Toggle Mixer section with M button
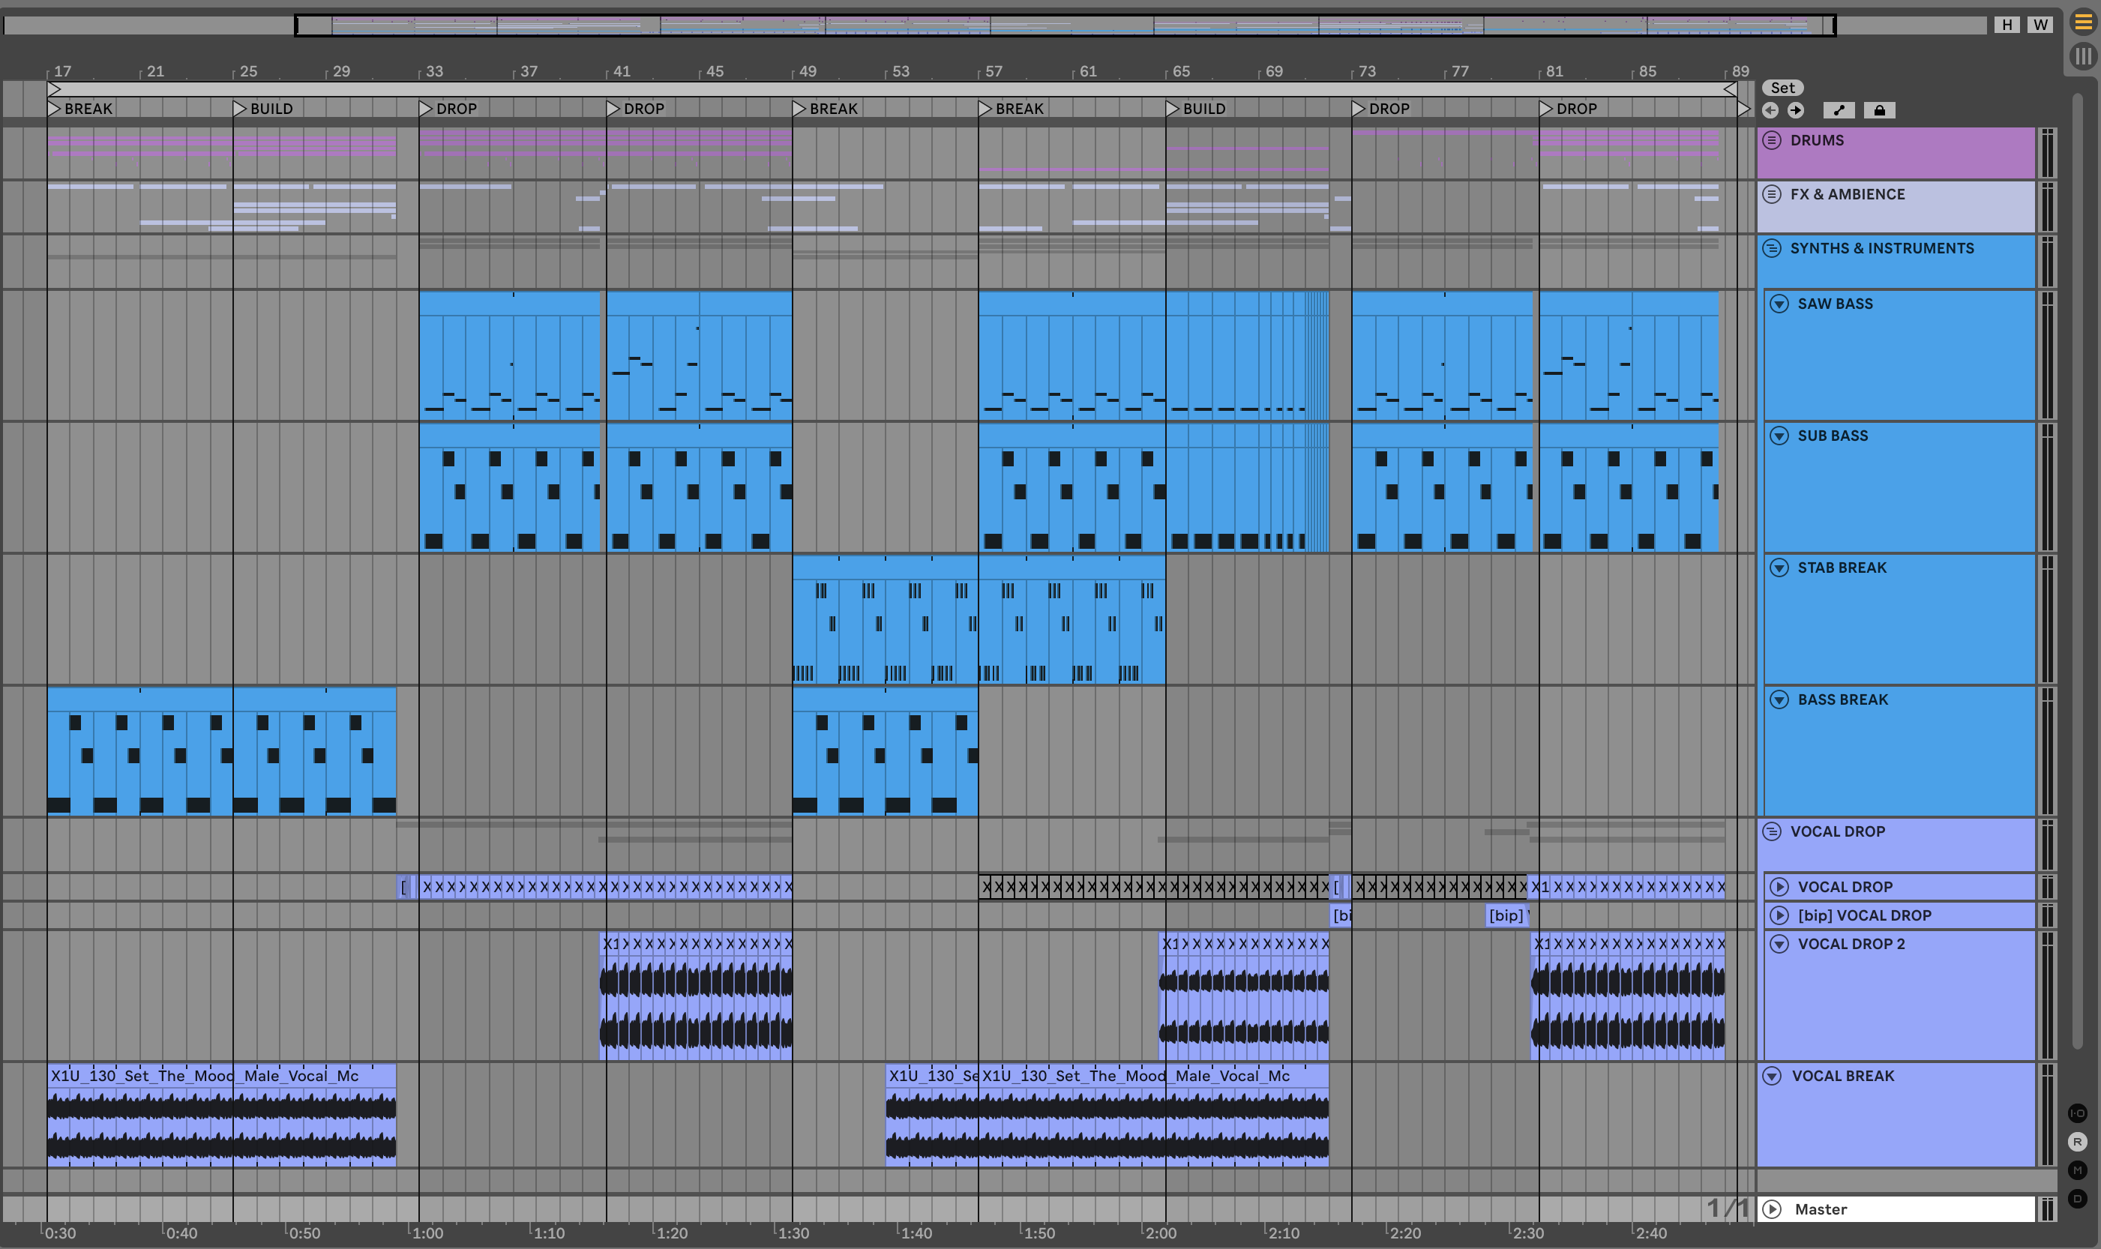The width and height of the screenshot is (2101, 1249). [2078, 1171]
